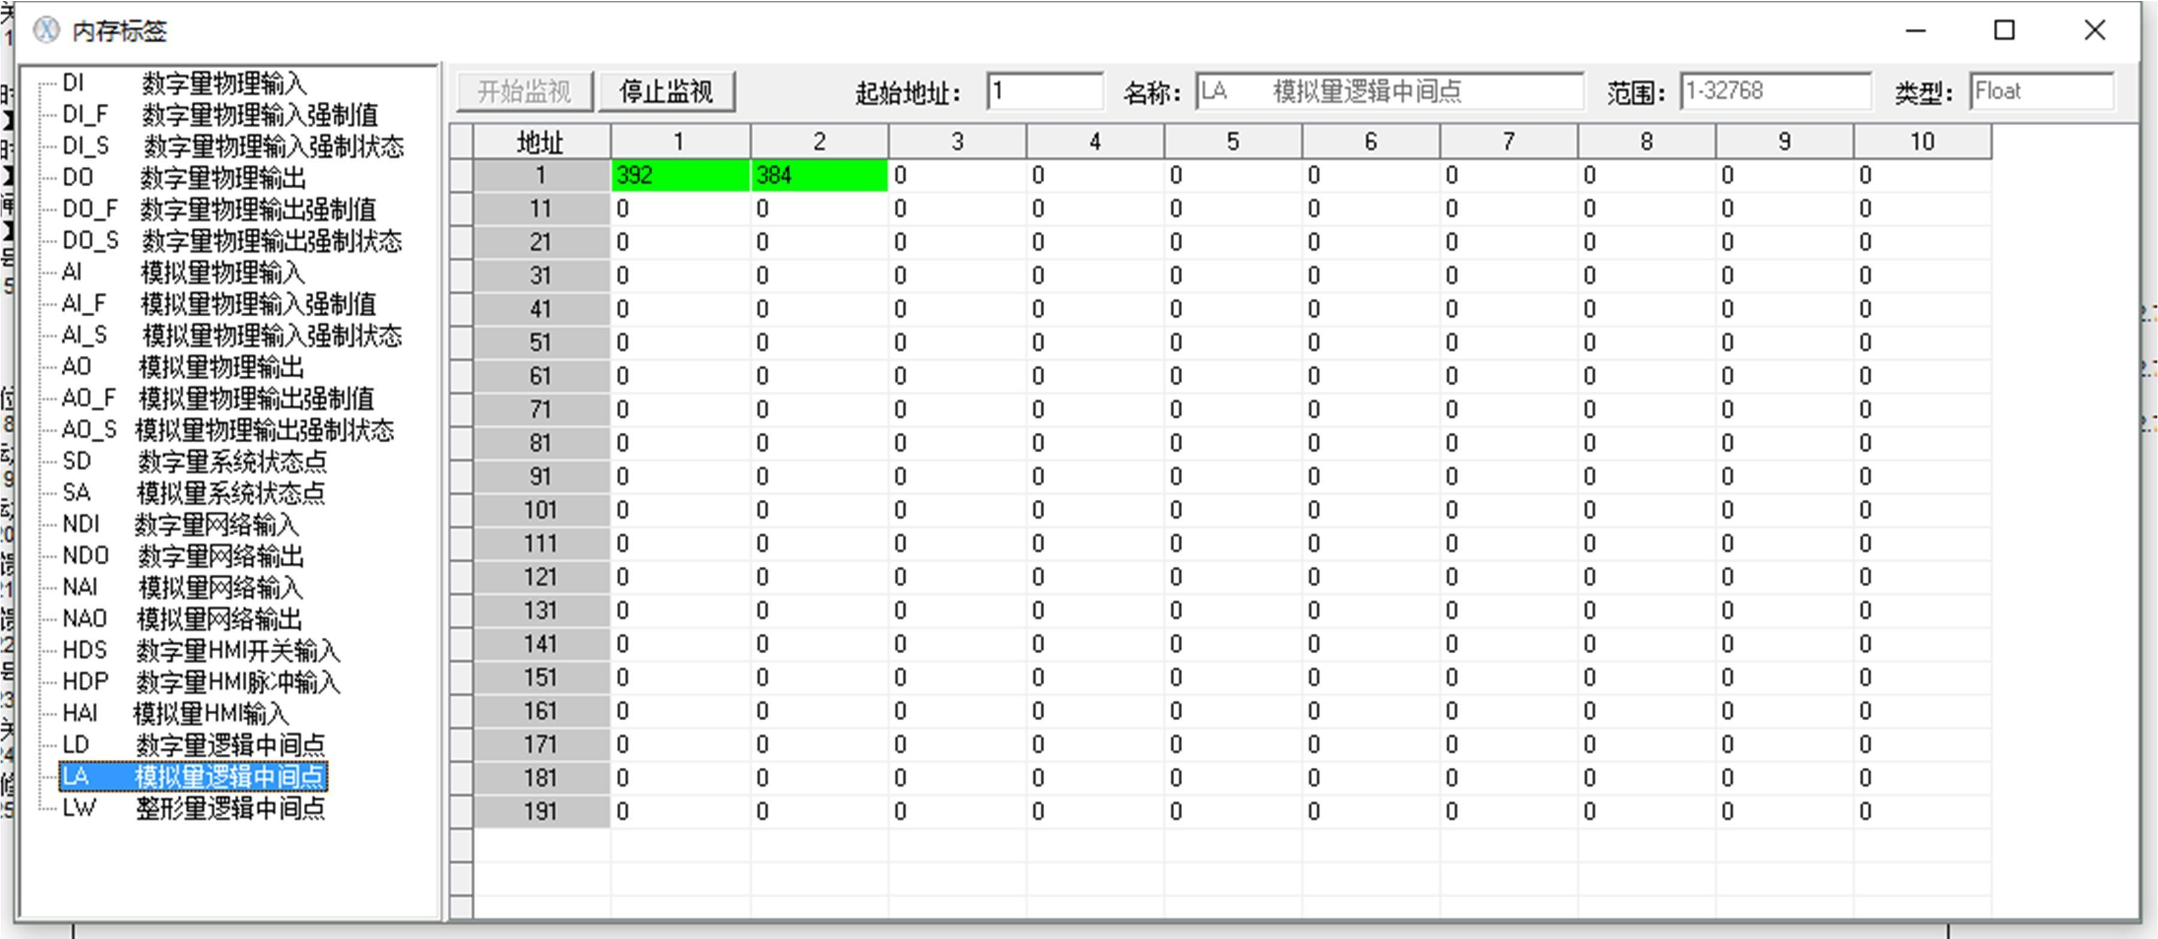Select the NAO 模拟量网络输出 entry
Viewport: 2158px width, 939px height.
pos(182,619)
